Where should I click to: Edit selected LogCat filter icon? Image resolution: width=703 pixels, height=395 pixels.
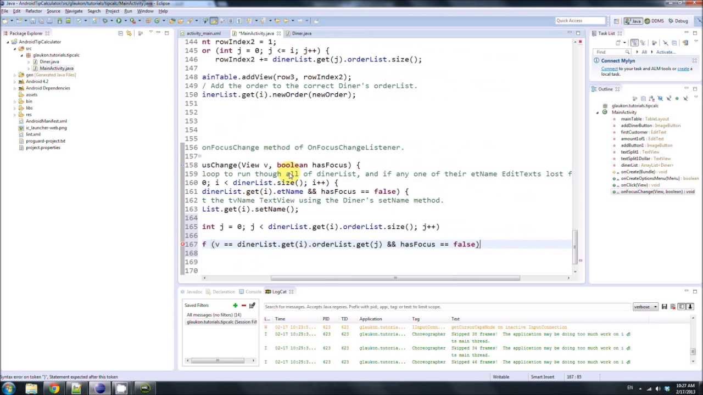[x=252, y=306]
